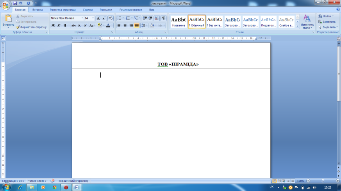Undo the last action
The width and height of the screenshot is (341, 191).
pos(20,3)
